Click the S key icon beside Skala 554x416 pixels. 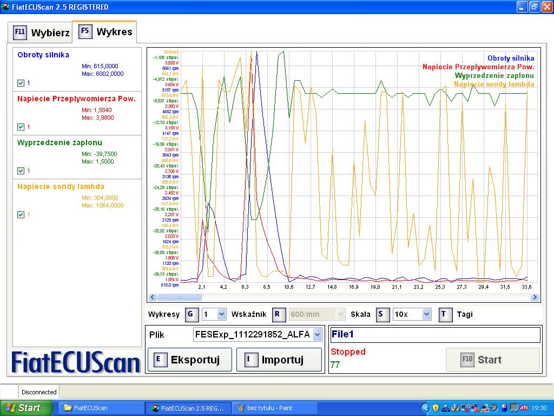pyautogui.click(x=382, y=314)
